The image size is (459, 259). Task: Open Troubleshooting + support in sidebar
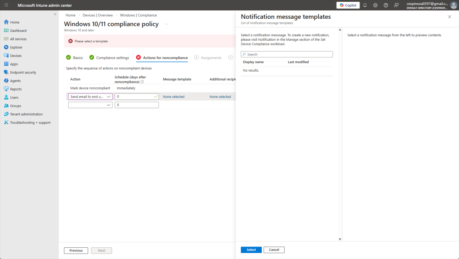(x=30, y=122)
